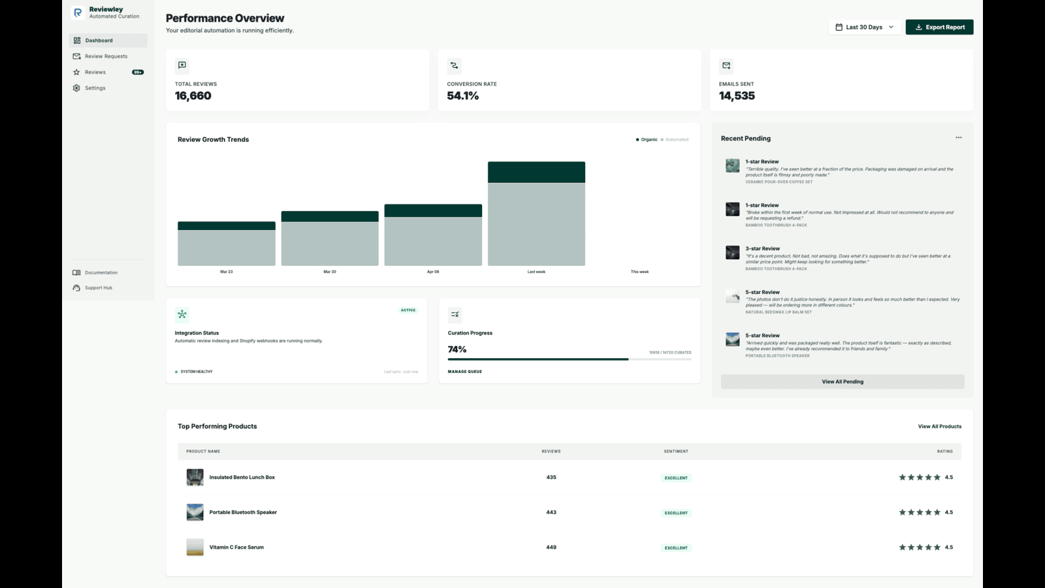Click the Export Report button
Viewport: 1045px width, 588px height.
tap(939, 27)
